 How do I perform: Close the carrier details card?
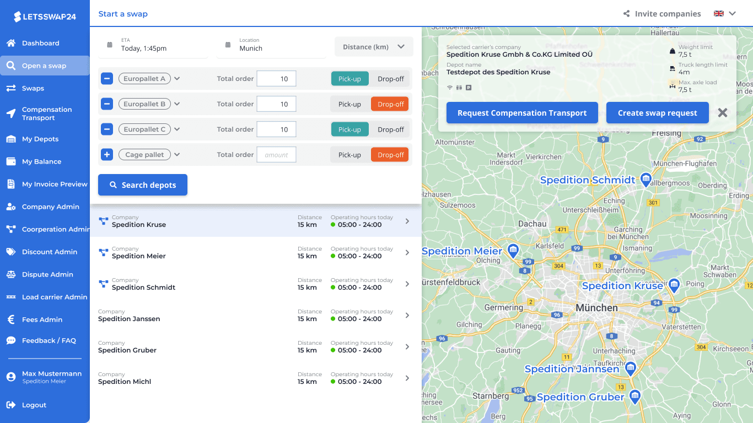pos(723,112)
